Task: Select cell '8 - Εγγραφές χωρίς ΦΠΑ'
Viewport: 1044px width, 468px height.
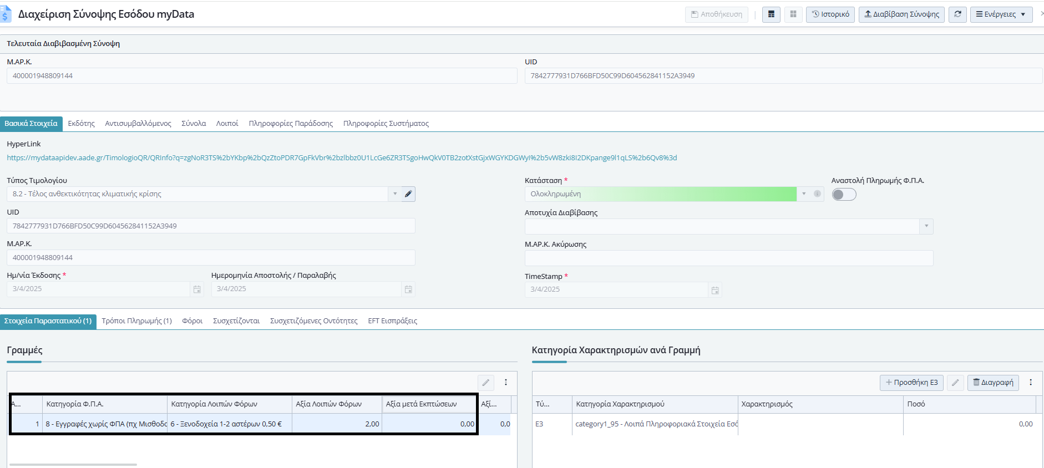Action: (105, 424)
